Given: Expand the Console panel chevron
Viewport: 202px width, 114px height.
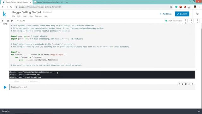Looking at the screenshot, I should [199, 111].
